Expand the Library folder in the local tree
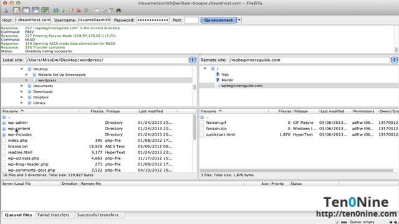399x224 pixels. coord(22,103)
